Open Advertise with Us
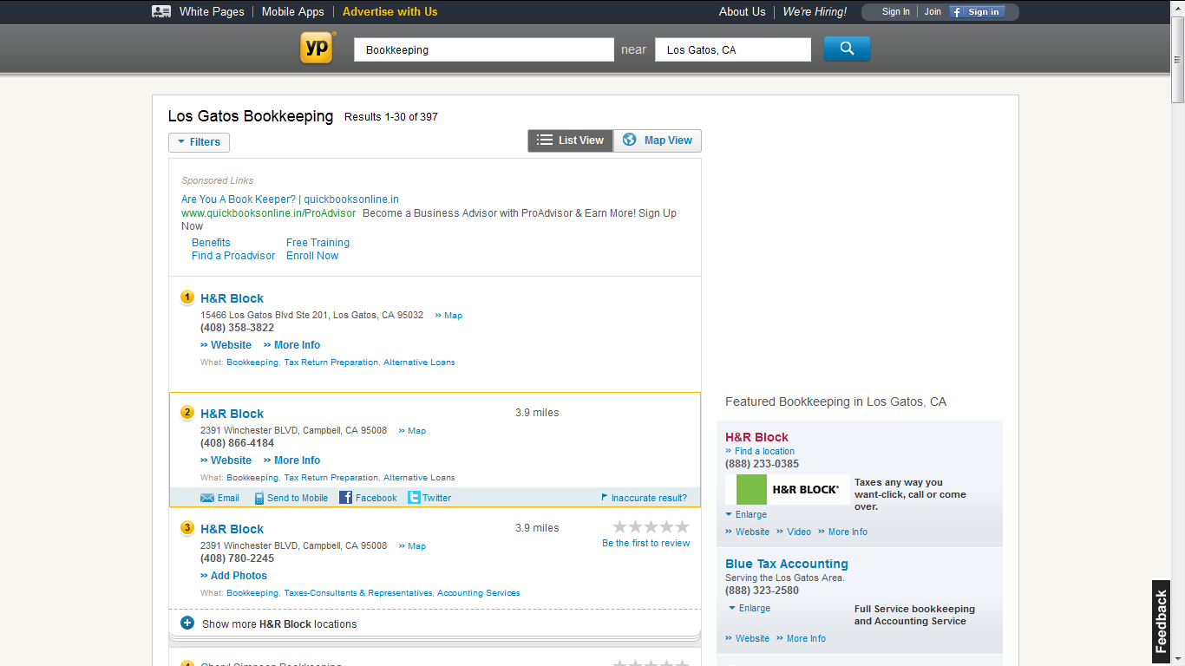The height and width of the screenshot is (666, 1185). 390,12
